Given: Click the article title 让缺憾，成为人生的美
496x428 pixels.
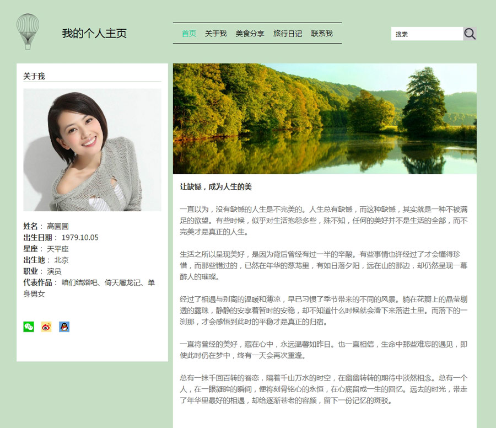Looking at the screenshot, I should (x=215, y=187).
